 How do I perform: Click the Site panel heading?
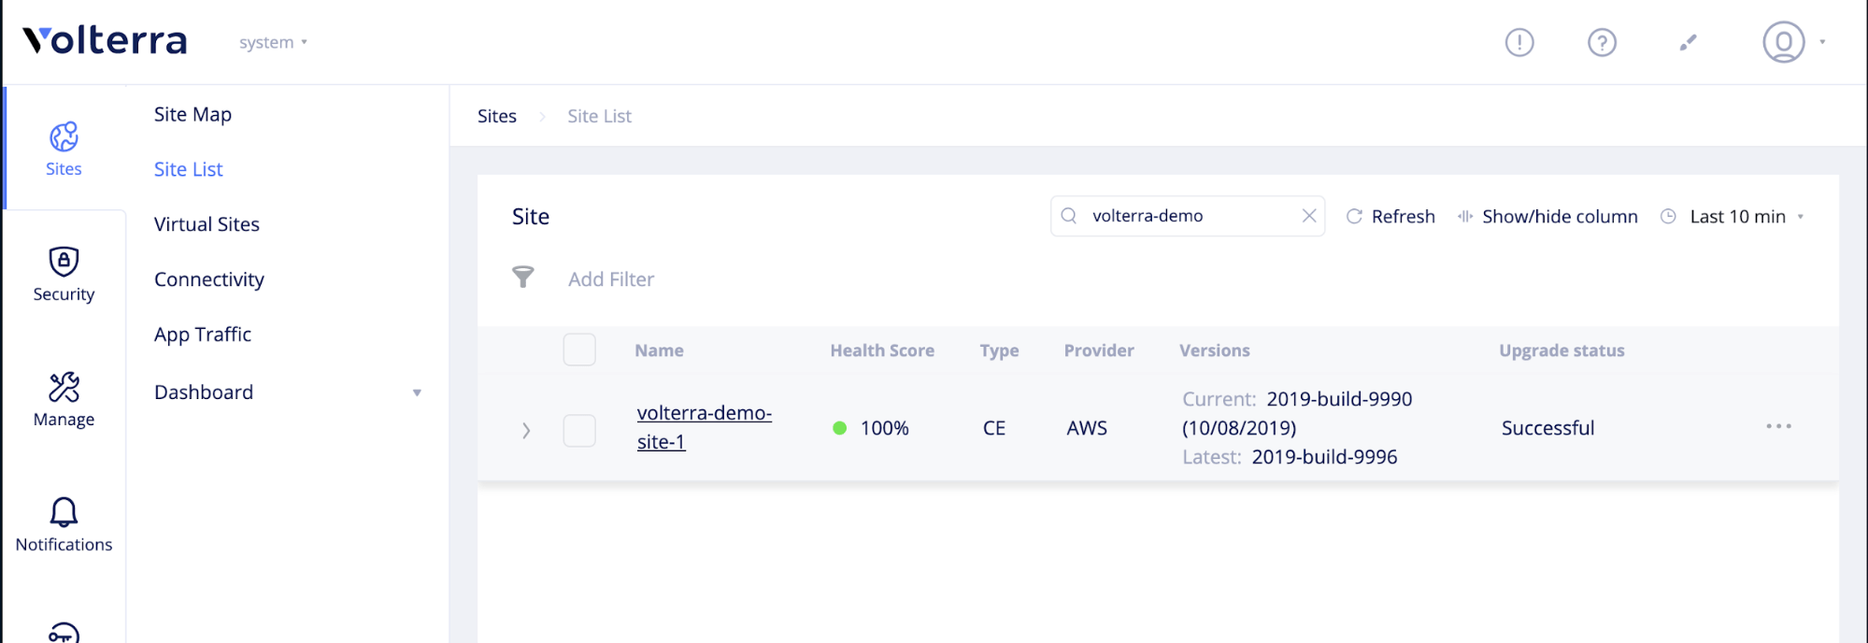click(531, 217)
